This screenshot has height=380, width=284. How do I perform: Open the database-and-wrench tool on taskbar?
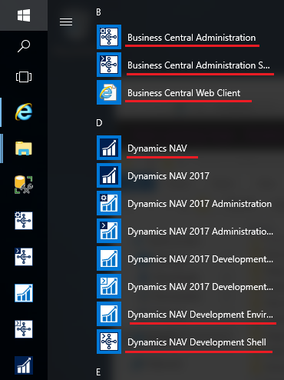pyautogui.click(x=24, y=185)
